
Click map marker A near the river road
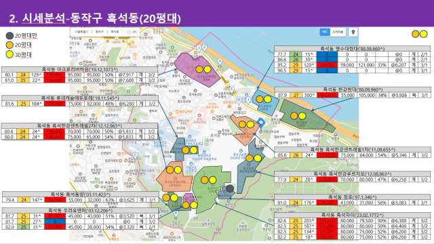tap(220, 62)
